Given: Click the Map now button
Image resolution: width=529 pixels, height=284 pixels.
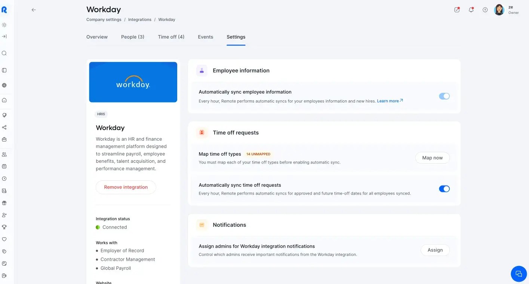Looking at the screenshot, I should click(432, 158).
